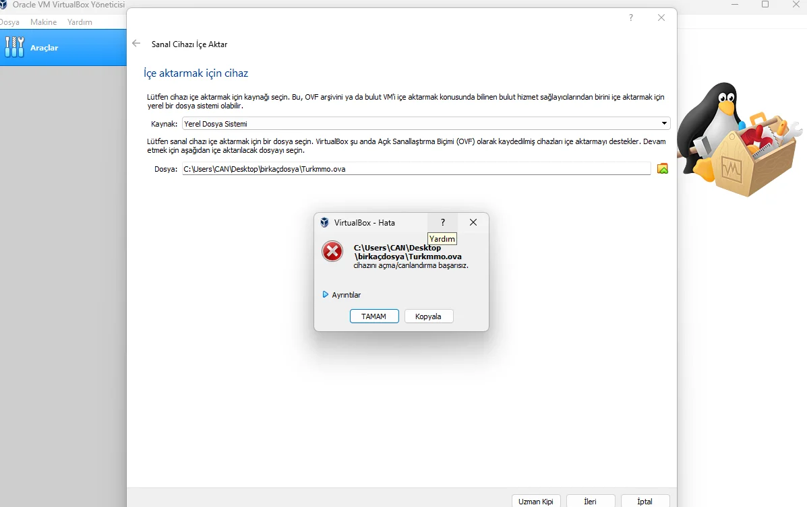Proceed with the İleri button
Image resolution: width=807 pixels, height=507 pixels.
(x=591, y=502)
